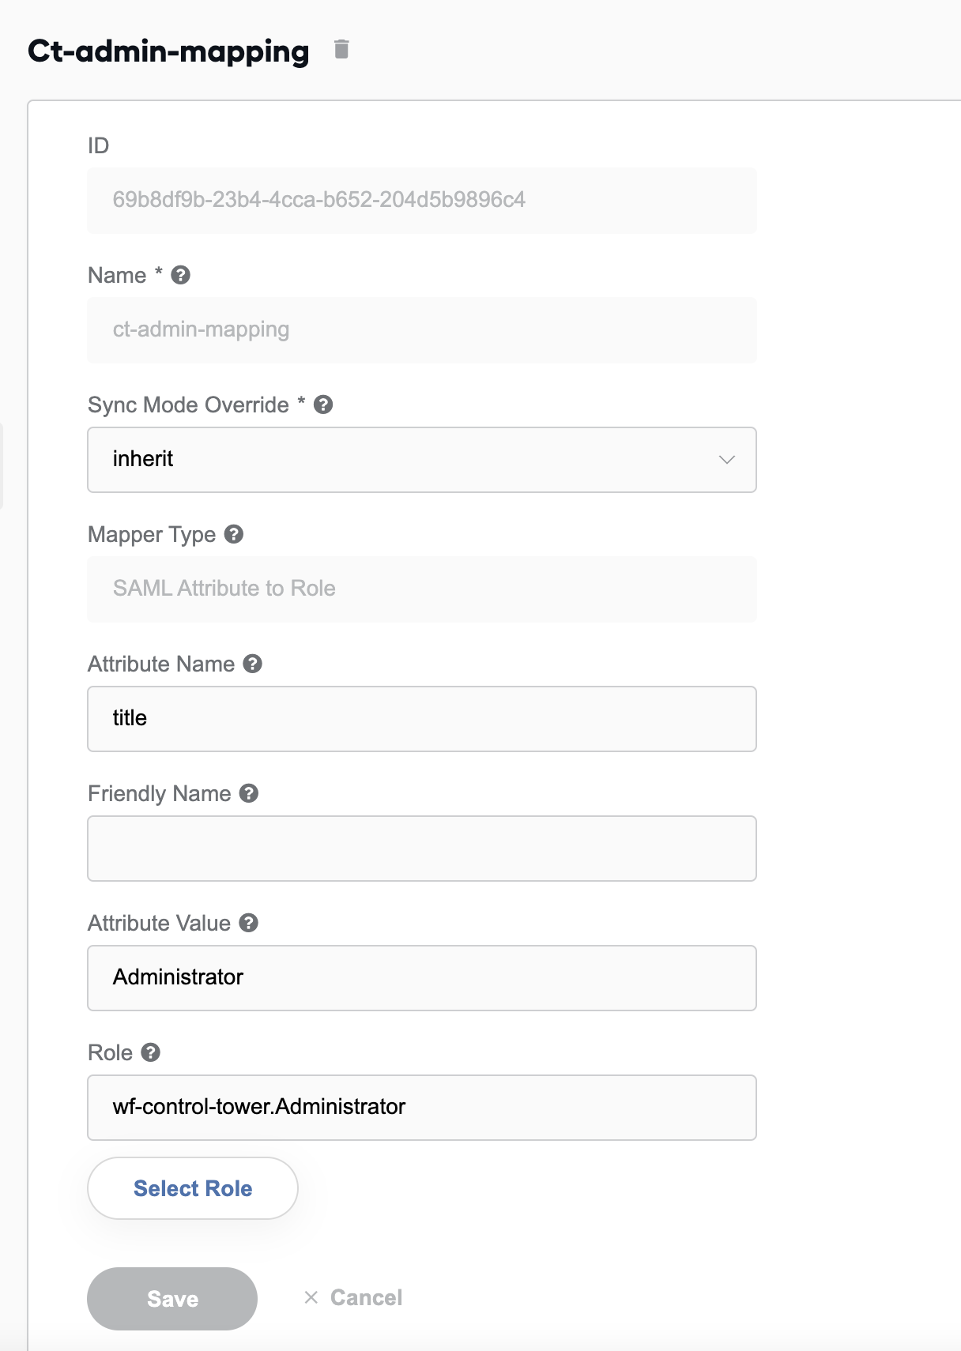Click the help icon beside Role
This screenshot has height=1351, width=961.
(x=151, y=1052)
